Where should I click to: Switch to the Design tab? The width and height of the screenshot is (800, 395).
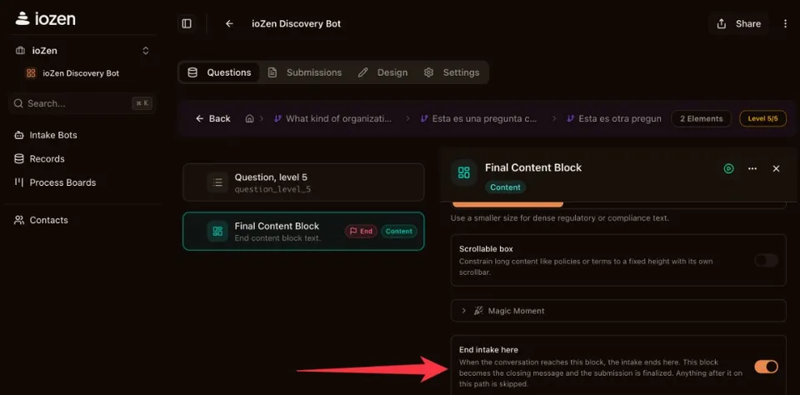tap(382, 72)
